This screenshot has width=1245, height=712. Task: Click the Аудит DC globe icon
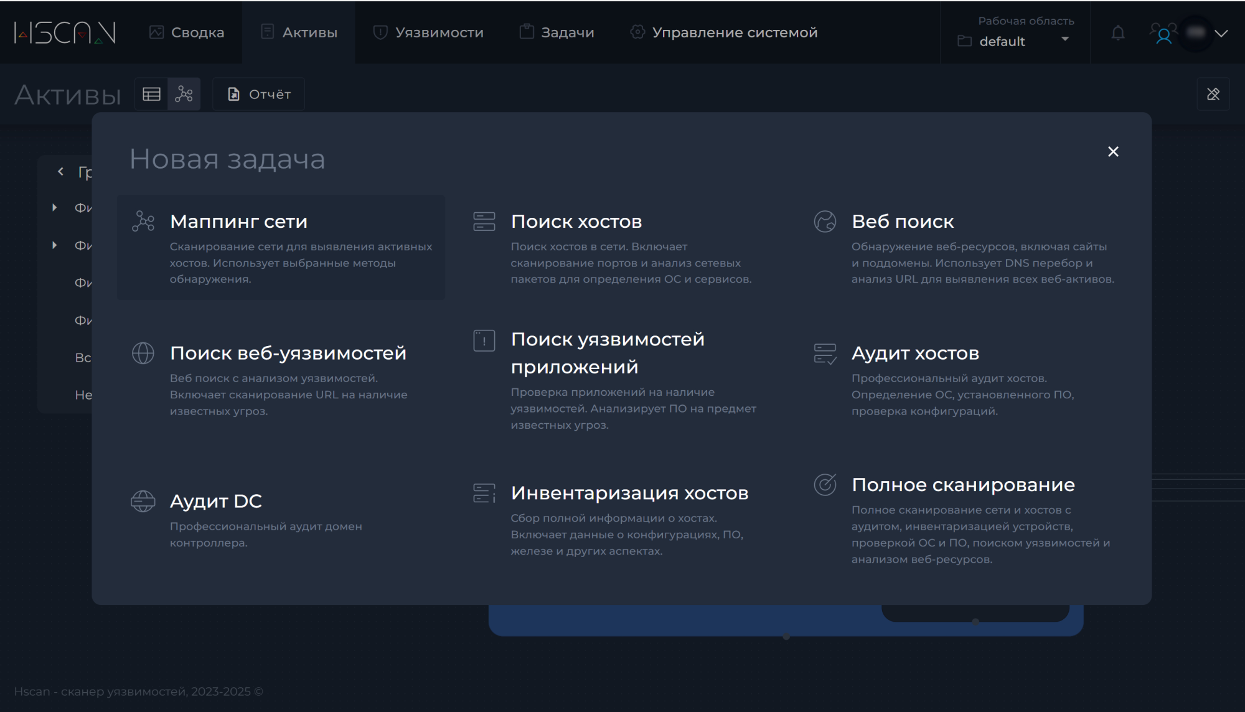click(143, 501)
